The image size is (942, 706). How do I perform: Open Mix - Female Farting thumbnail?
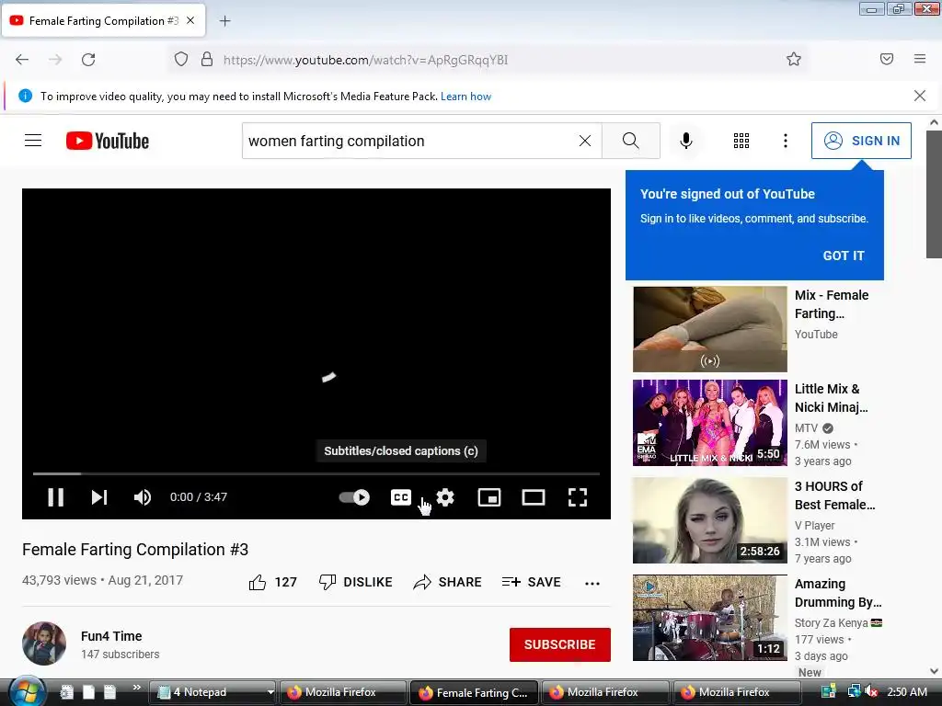[x=709, y=329]
